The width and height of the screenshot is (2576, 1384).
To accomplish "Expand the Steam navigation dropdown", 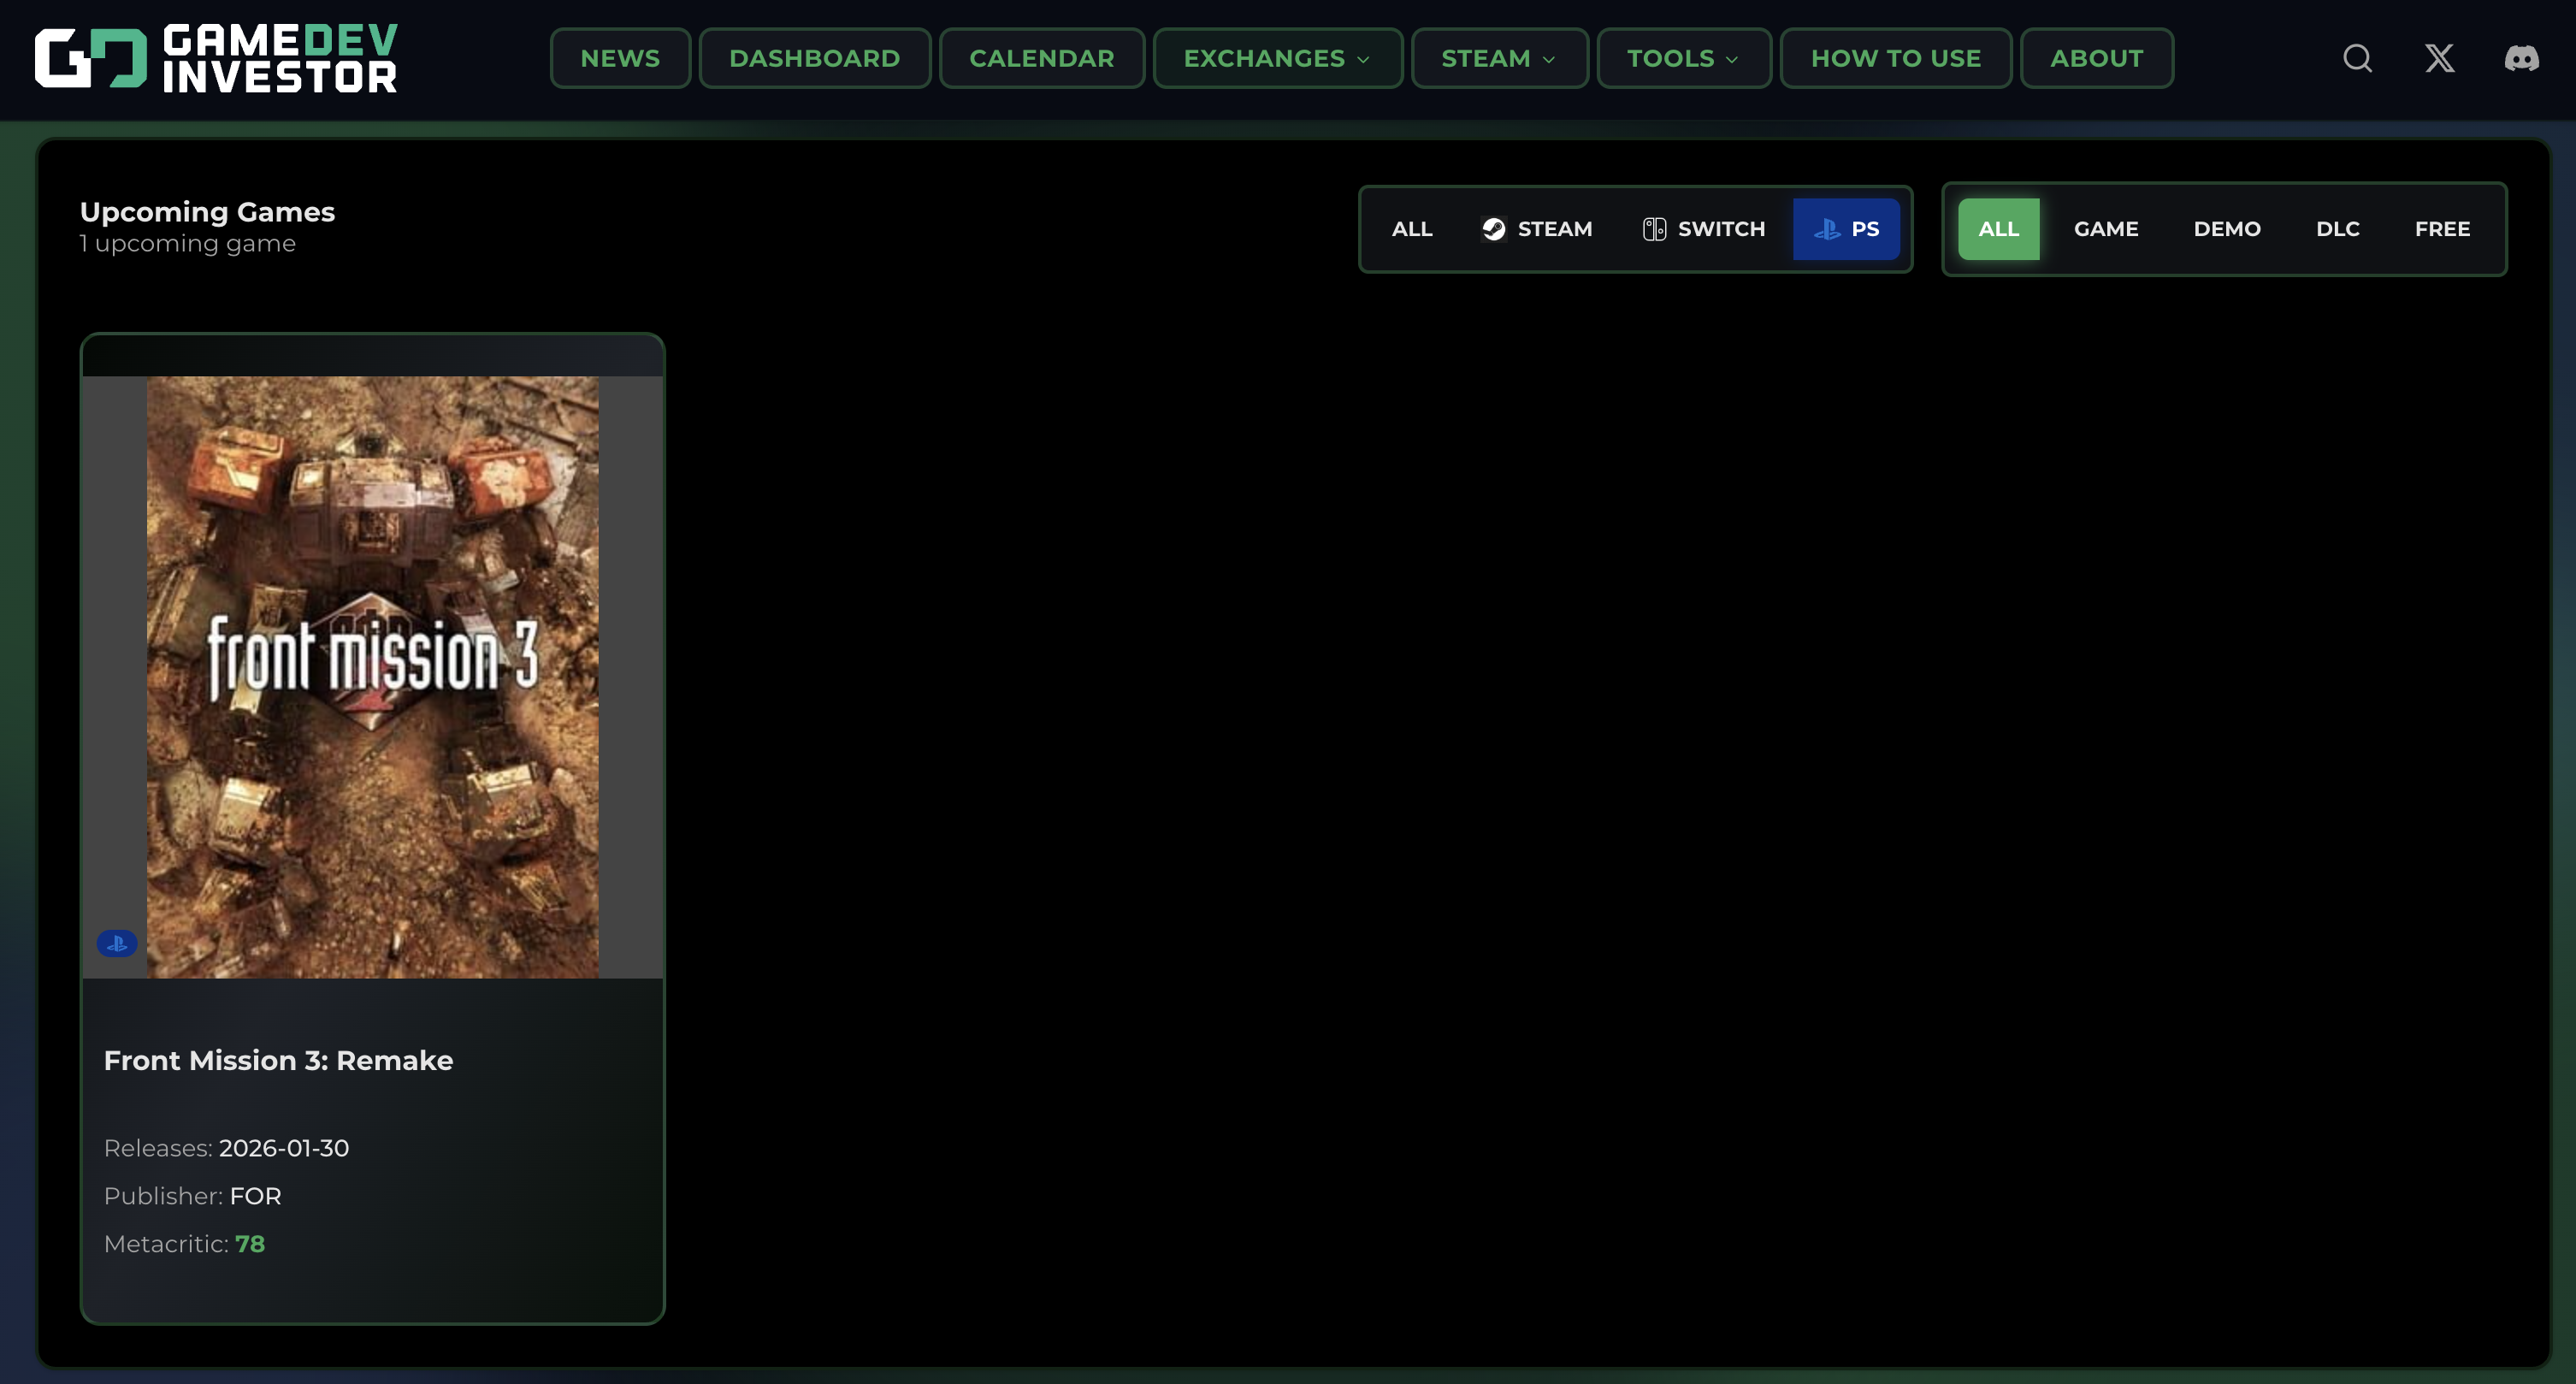I will click(1498, 58).
